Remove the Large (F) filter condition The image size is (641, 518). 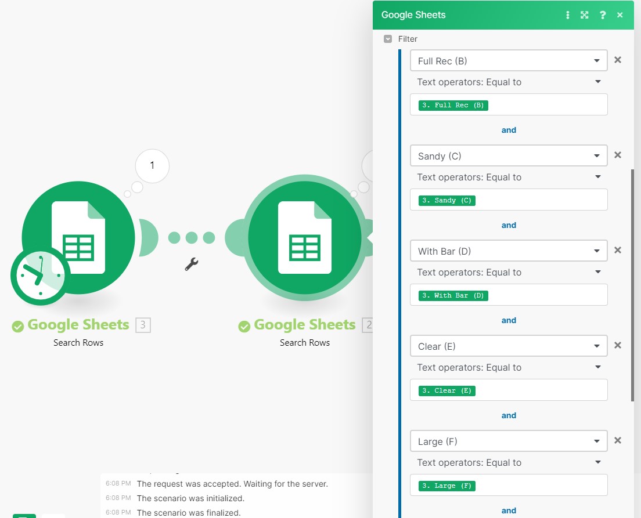(618, 441)
